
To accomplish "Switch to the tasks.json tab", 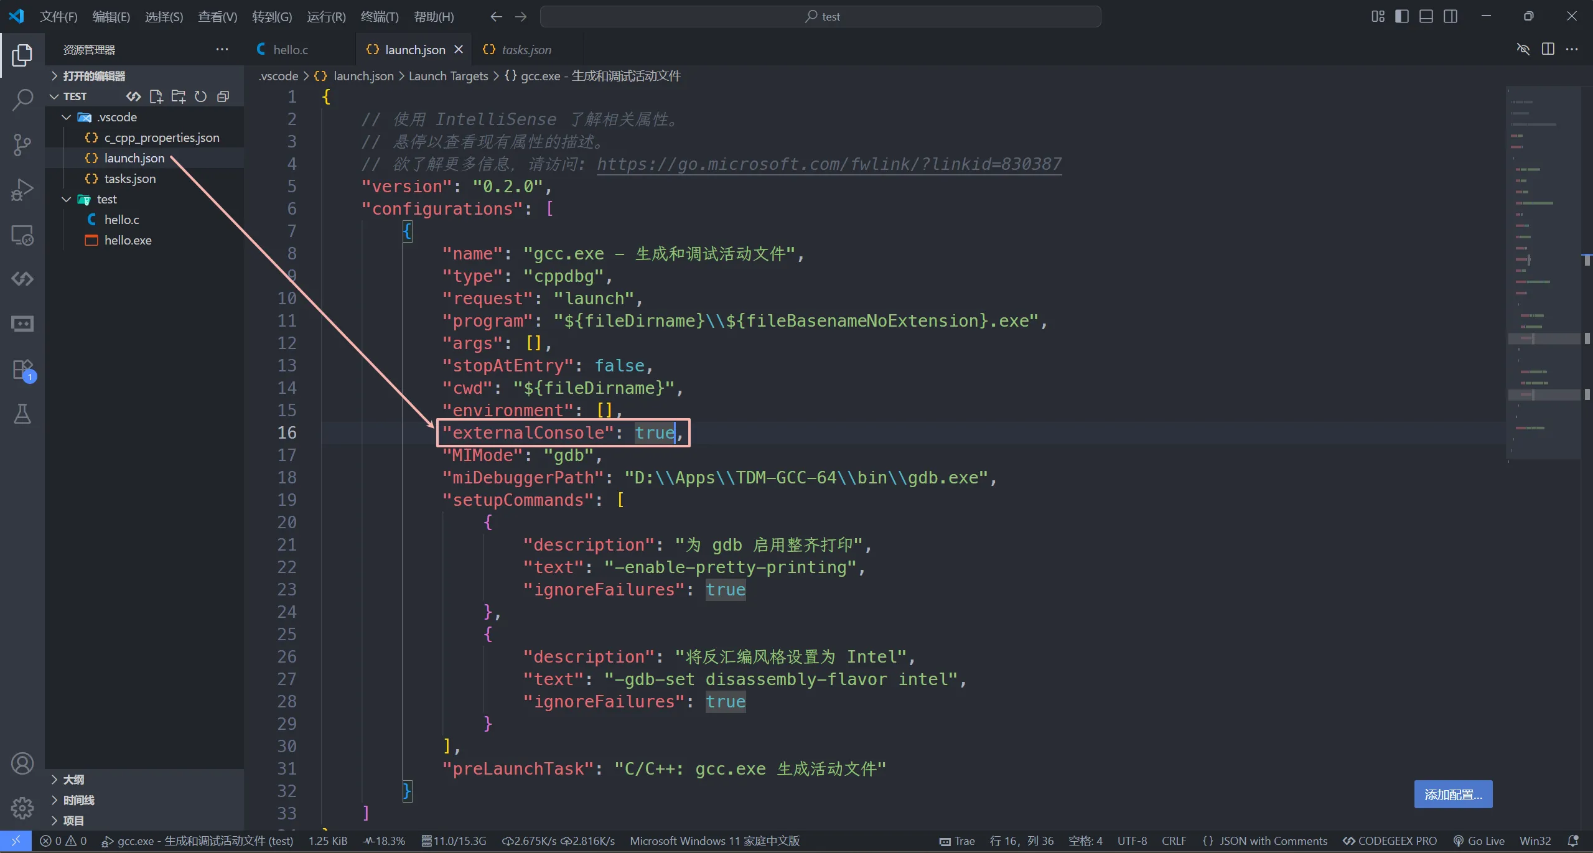I will coord(526,50).
